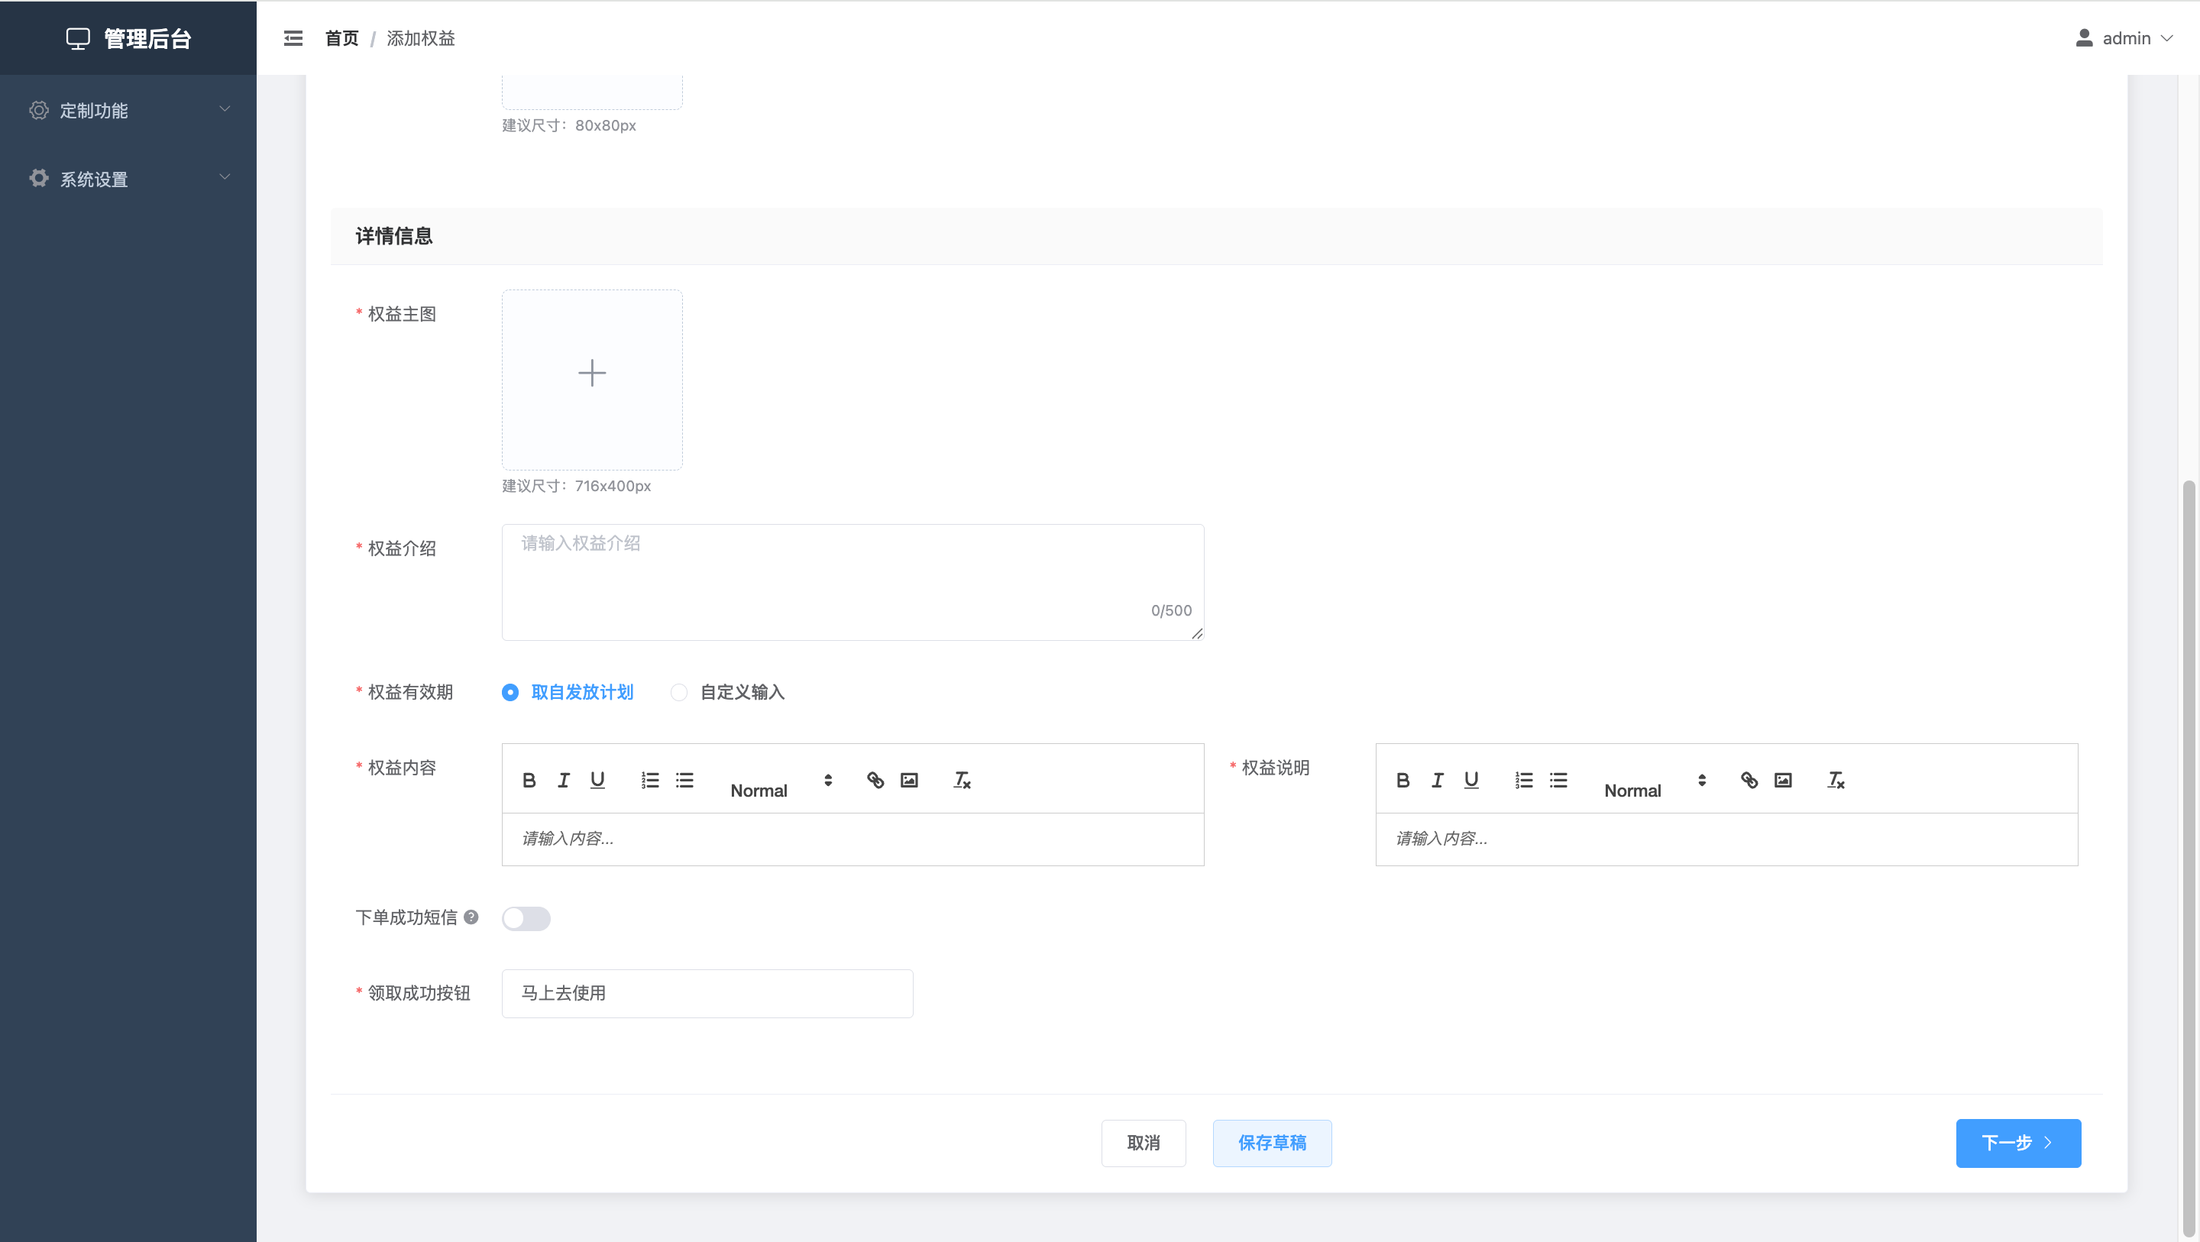Insert bullet list in 权益内容 editor

click(x=684, y=780)
